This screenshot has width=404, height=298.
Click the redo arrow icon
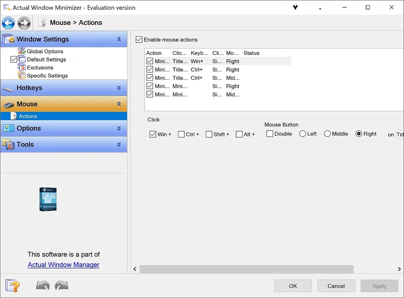[62, 286]
